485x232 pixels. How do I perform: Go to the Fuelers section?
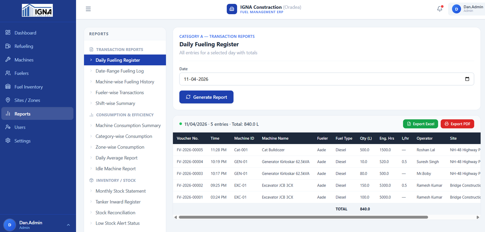[21, 73]
